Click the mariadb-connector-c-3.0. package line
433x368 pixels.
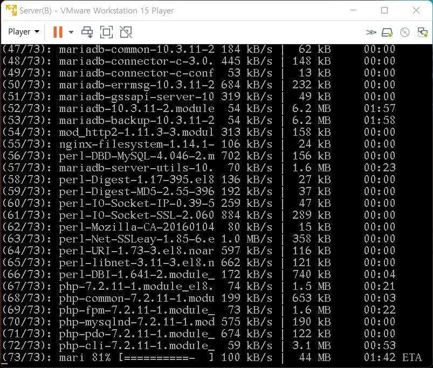click(x=199, y=61)
